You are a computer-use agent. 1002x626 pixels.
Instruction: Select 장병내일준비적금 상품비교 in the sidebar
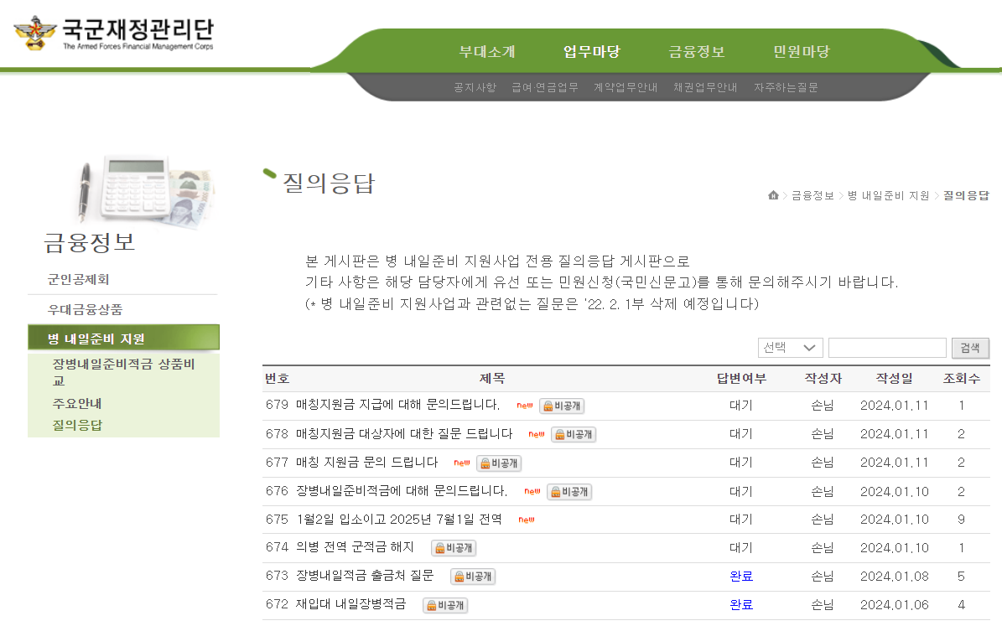(x=123, y=370)
